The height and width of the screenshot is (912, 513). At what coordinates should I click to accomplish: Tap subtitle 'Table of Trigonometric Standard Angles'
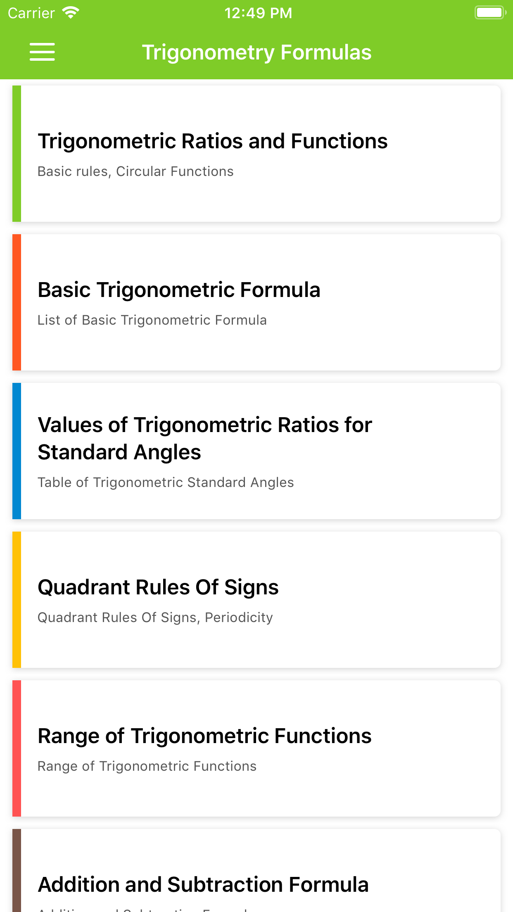166,482
